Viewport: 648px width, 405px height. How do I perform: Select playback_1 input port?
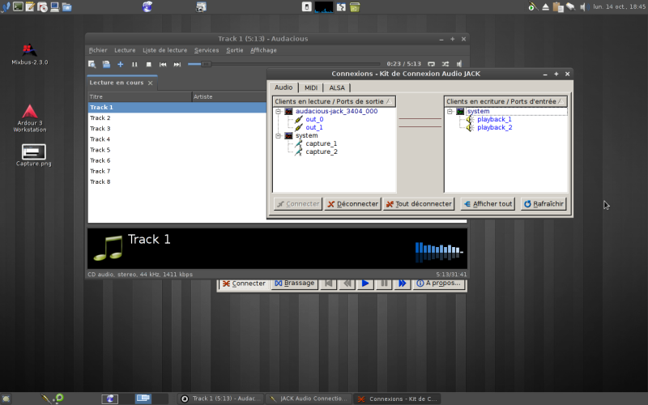494,119
